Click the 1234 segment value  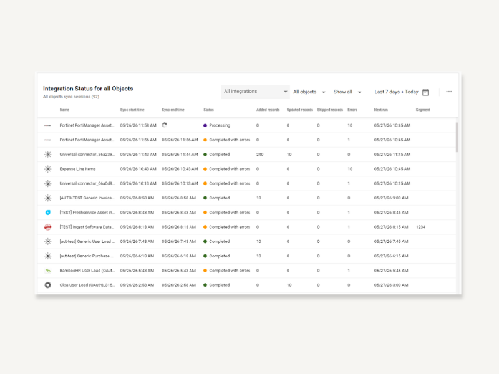[x=420, y=227]
